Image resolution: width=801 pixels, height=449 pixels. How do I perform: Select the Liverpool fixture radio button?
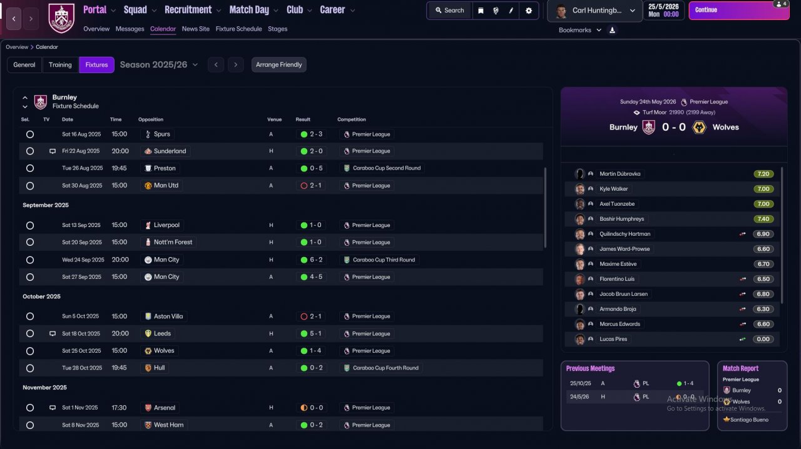click(x=30, y=225)
